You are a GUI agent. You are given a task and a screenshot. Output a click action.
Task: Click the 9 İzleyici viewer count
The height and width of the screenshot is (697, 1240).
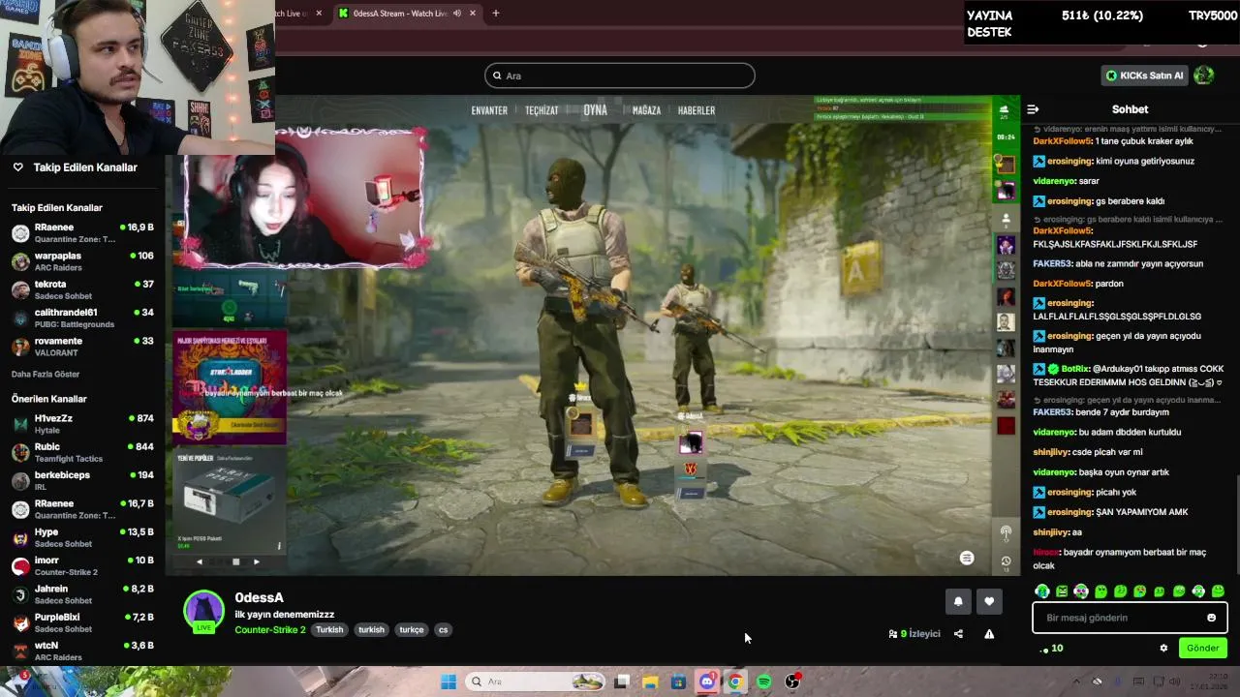pos(914,634)
